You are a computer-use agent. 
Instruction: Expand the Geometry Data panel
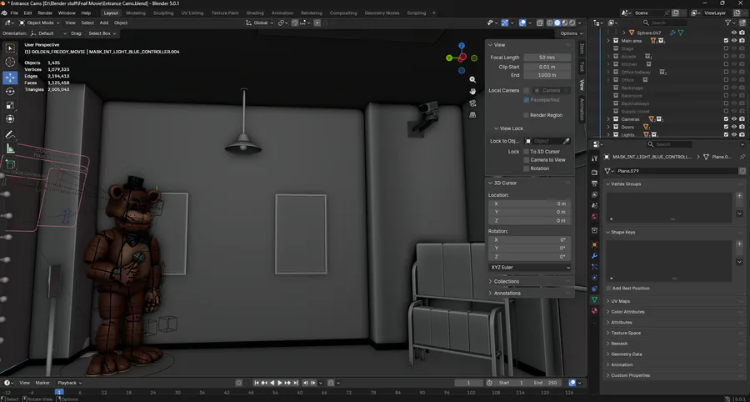tap(626, 354)
